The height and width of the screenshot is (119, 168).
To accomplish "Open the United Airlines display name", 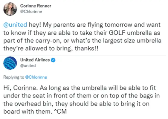I will pyautogui.click(x=35, y=60).
